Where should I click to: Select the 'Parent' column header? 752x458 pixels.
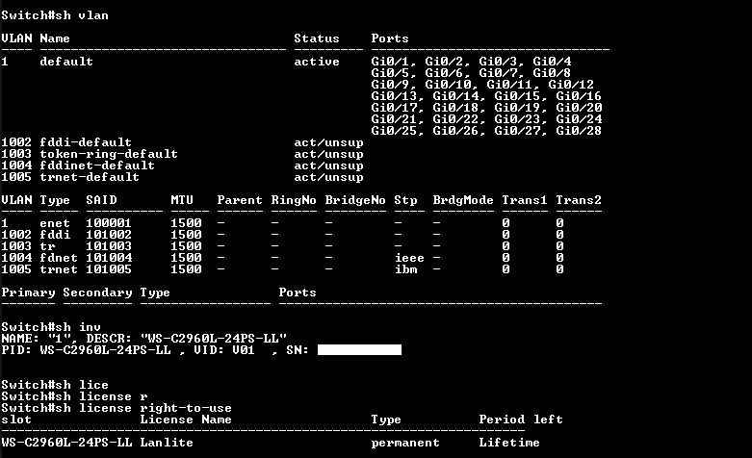click(x=240, y=200)
